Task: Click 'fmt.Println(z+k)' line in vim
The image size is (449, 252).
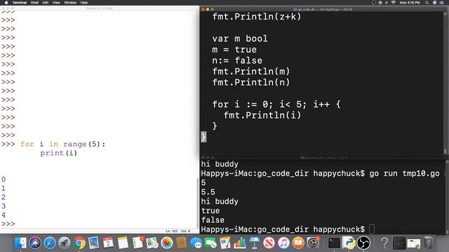Action: pos(257,17)
